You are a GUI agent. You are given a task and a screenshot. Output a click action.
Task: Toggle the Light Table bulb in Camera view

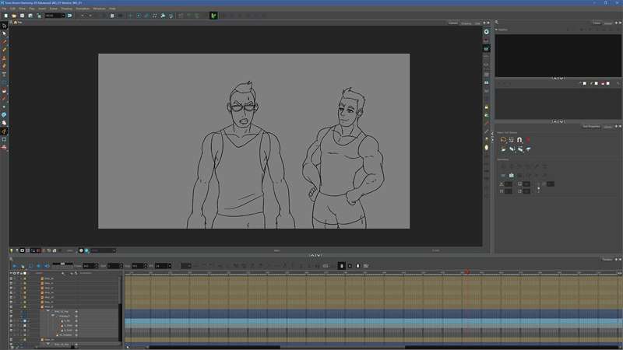[12, 250]
